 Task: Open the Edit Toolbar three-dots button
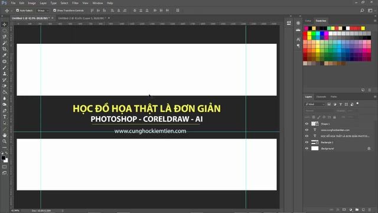4,147
